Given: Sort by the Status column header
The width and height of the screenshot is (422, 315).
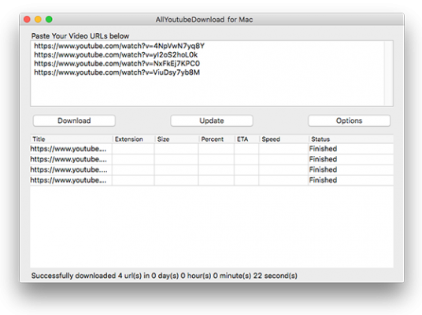Looking at the screenshot, I should point(351,139).
